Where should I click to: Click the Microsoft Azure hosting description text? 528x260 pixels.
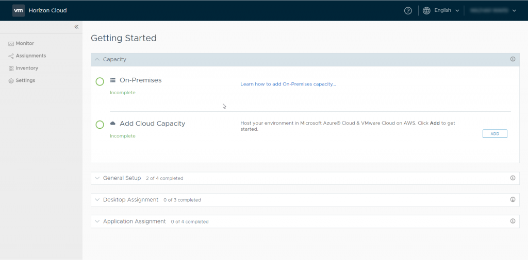(x=348, y=126)
